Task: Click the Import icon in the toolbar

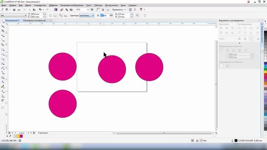Action: pyautogui.click(x=62, y=10)
